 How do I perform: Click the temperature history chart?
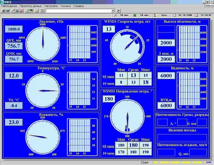(x=82, y=91)
